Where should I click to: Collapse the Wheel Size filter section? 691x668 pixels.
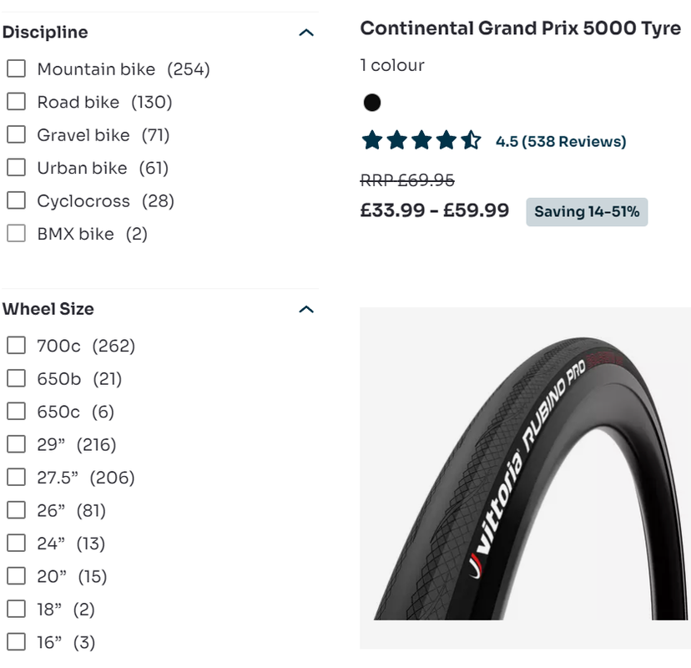tap(306, 309)
